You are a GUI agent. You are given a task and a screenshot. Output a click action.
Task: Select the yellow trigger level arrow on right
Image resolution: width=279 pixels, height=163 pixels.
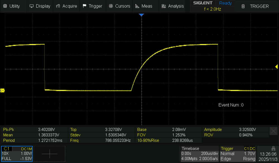coord(276,67)
